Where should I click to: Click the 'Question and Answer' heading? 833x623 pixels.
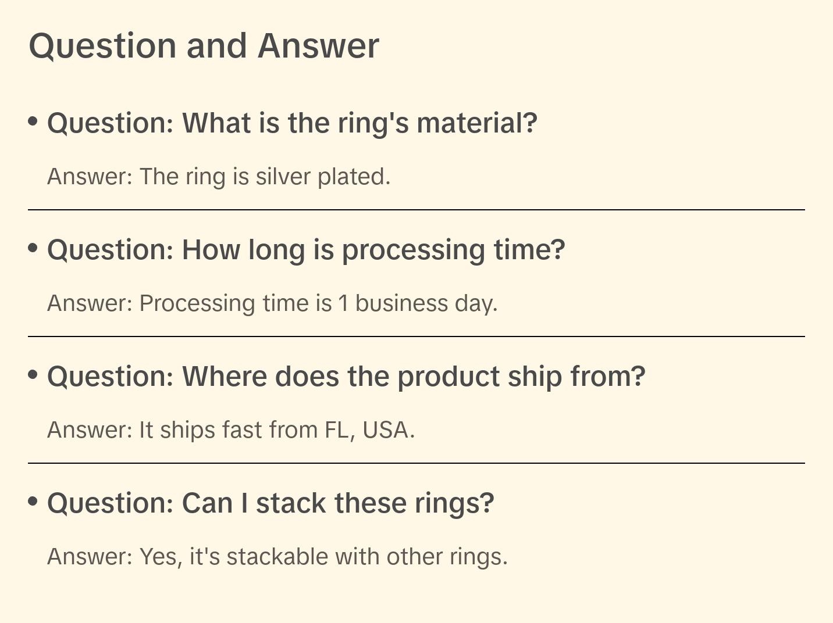[204, 45]
